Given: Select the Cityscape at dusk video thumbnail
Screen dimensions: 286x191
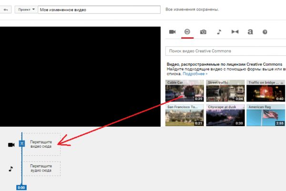Looking at the screenshot, I should click(225, 115).
